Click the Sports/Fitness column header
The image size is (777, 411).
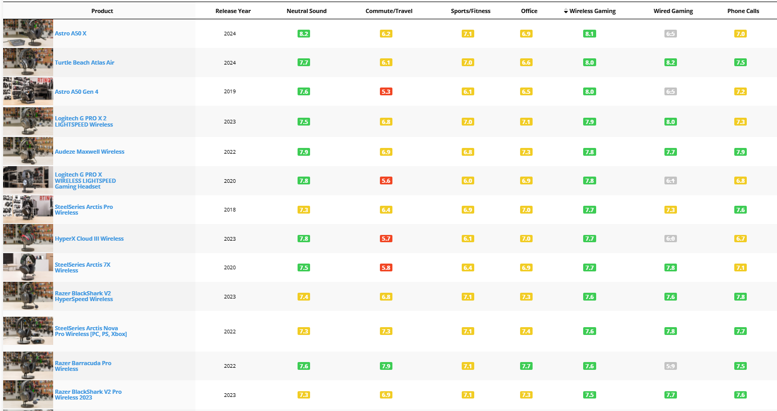471,11
